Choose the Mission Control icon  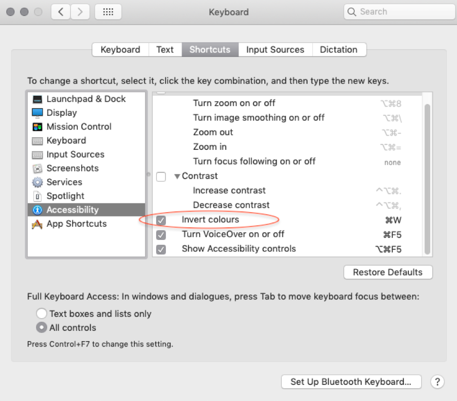tap(37, 127)
